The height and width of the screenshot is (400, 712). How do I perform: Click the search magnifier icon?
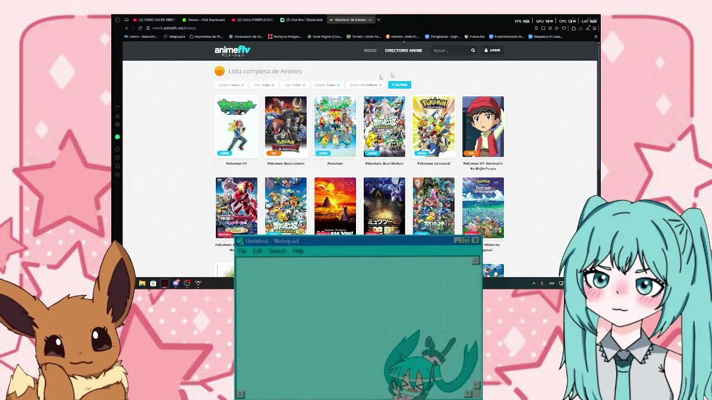click(x=473, y=51)
